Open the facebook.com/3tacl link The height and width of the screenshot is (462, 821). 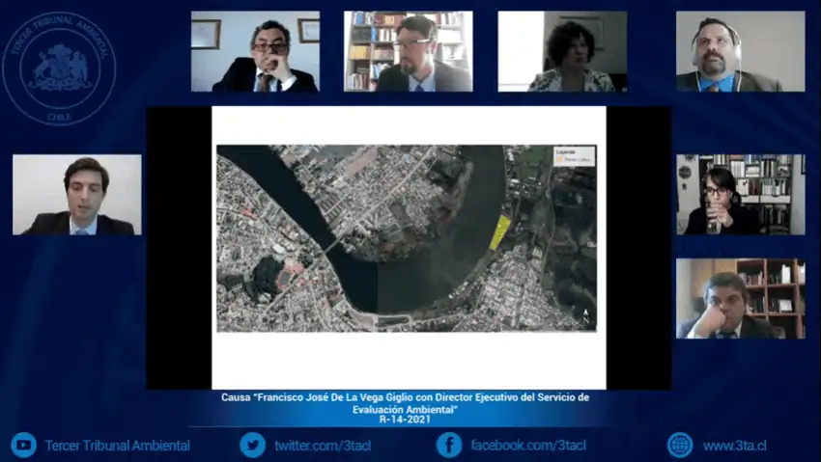527,446
